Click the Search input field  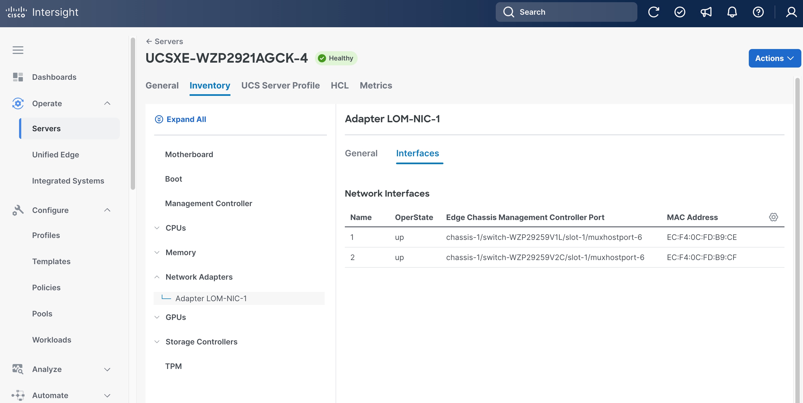(566, 12)
